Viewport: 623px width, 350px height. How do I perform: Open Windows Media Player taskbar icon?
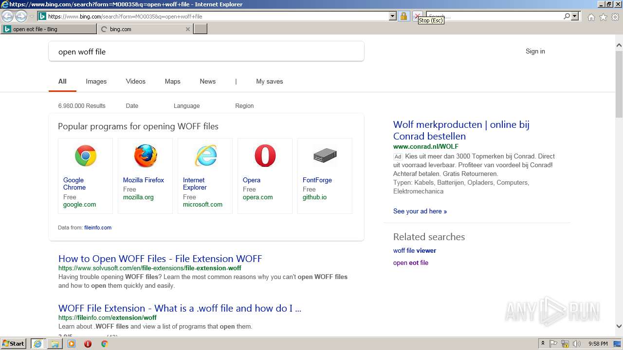click(72, 344)
